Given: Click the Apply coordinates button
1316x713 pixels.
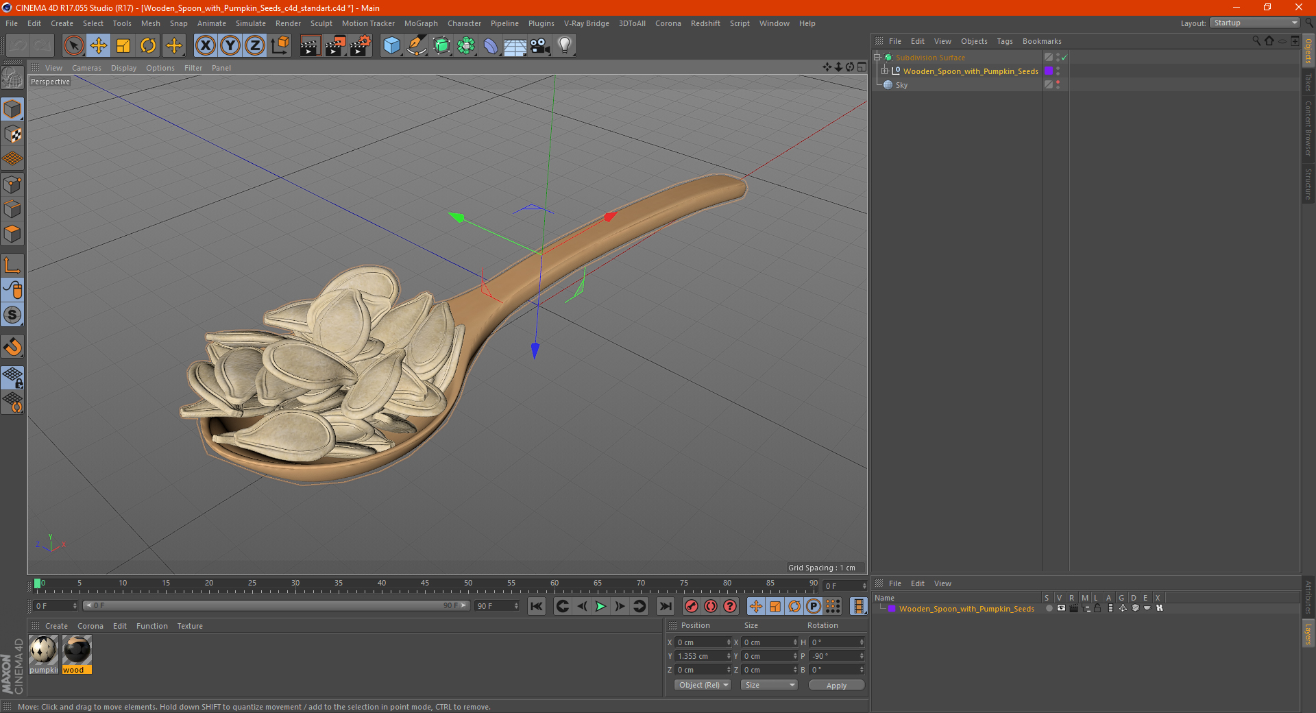Looking at the screenshot, I should pos(836,685).
